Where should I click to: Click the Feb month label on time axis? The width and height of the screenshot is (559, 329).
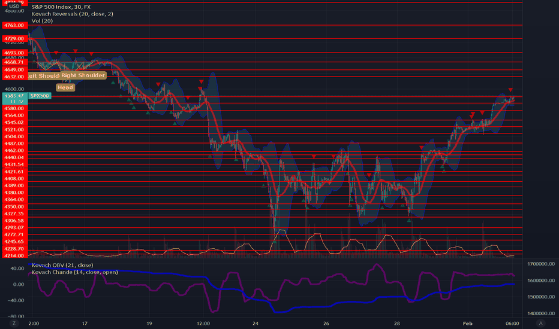(467, 323)
